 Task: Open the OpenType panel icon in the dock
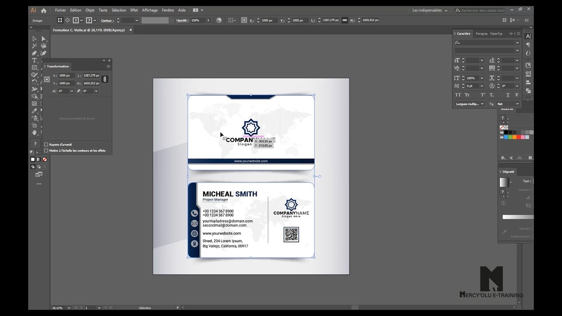click(528, 53)
